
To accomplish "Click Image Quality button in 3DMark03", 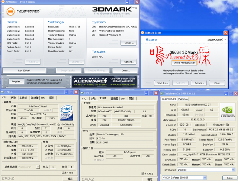I will click(x=69, y=71).
